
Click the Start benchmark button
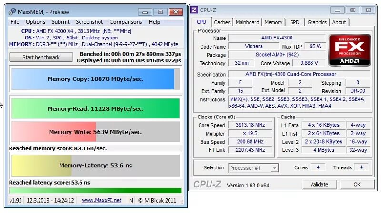coord(41,57)
